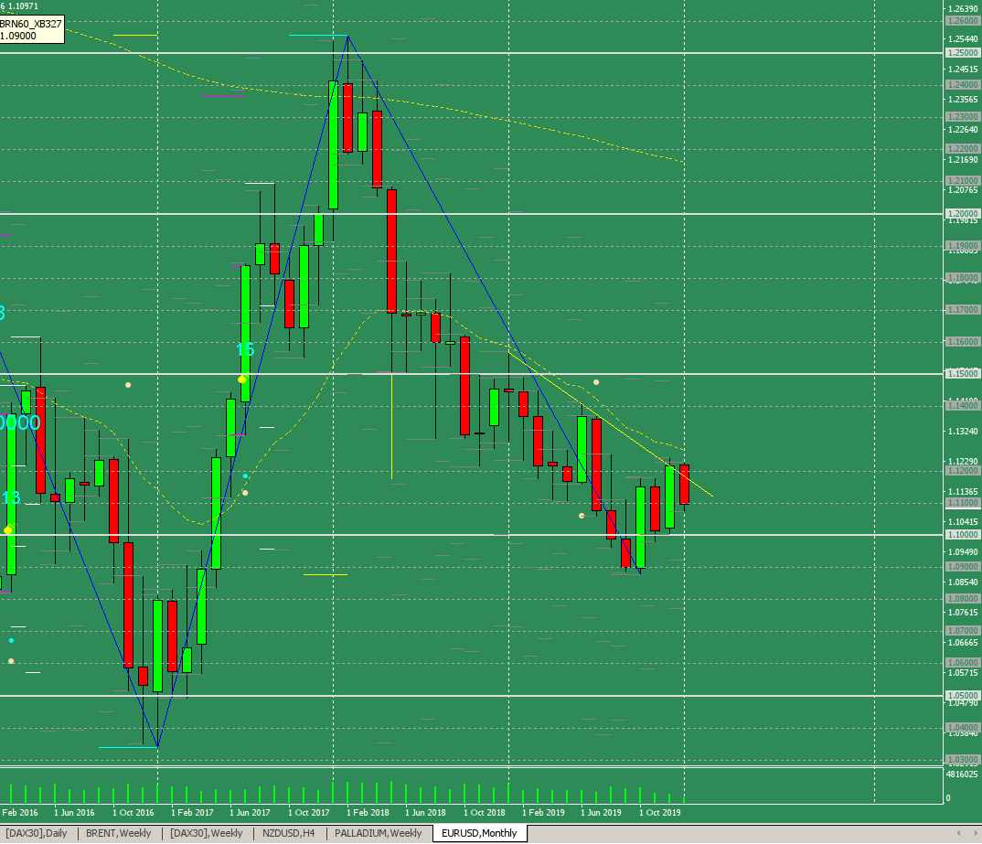Click the 1.12000 price level label

click(x=963, y=471)
